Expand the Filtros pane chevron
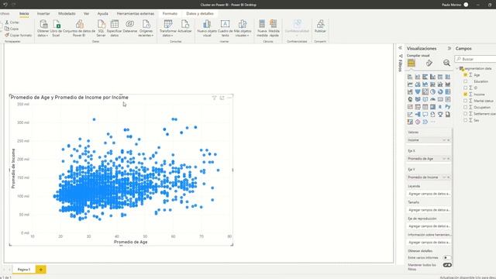The image size is (496, 279). pos(400,48)
